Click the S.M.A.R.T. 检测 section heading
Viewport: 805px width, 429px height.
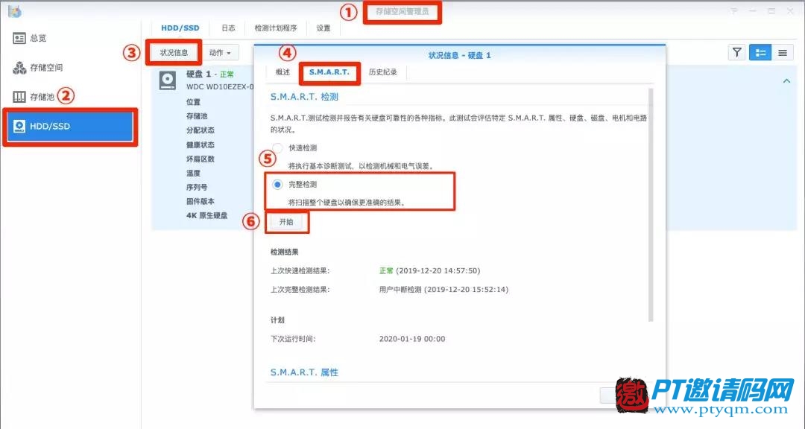(x=304, y=97)
